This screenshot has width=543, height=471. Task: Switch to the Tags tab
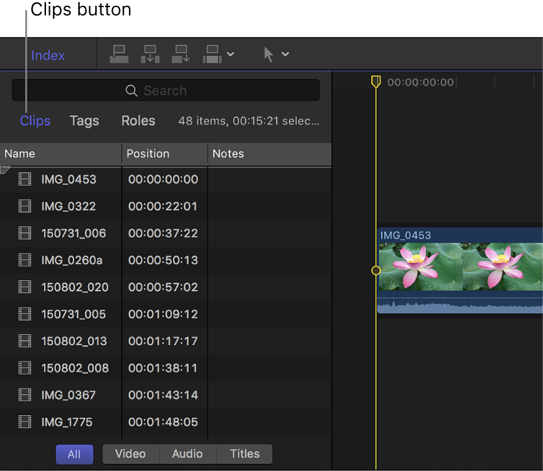[x=84, y=121]
